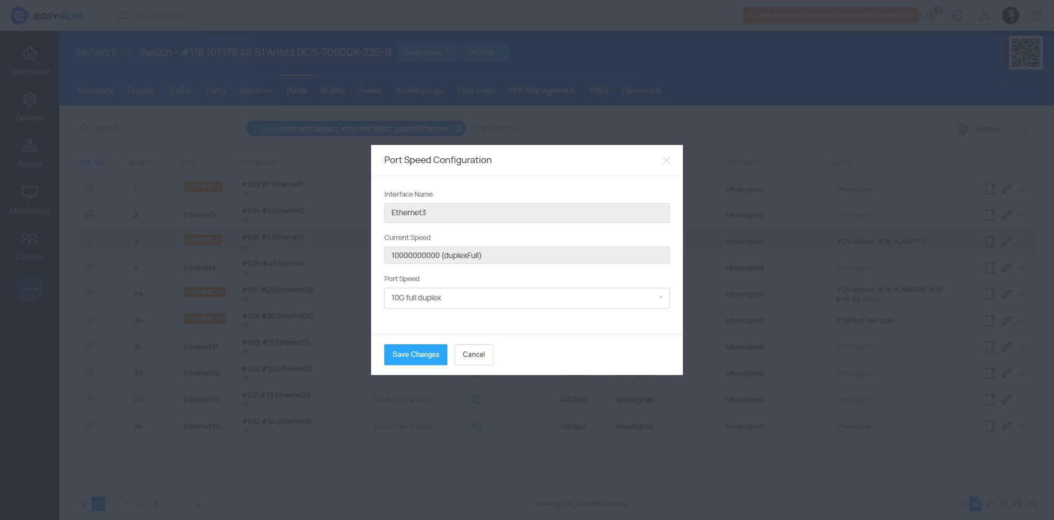Image resolution: width=1054 pixels, height=520 pixels.
Task: Click the Ethernet30 row note icon
Action: 990,321
